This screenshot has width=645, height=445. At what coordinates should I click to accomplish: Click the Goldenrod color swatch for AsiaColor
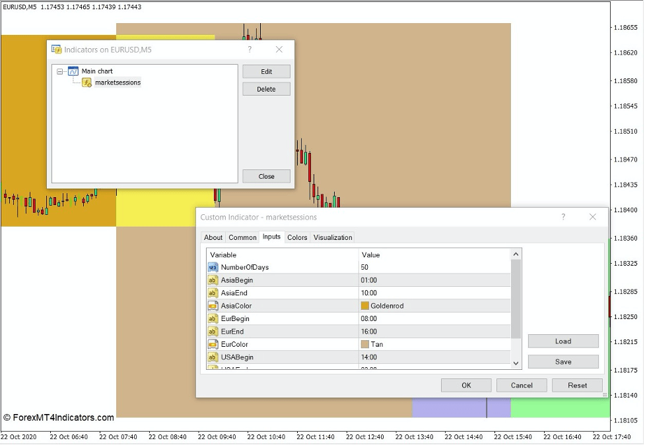coord(364,305)
